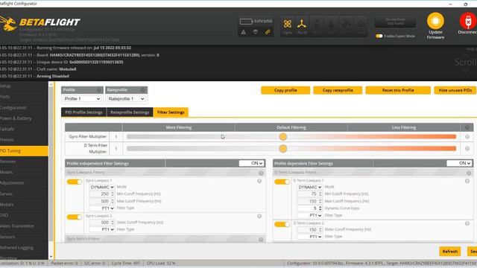
Task: Click D Term Lowpass 1 Min Cutoff field
Action: click(310, 194)
